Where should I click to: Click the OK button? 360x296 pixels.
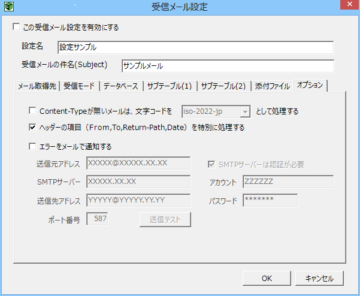[267, 278]
